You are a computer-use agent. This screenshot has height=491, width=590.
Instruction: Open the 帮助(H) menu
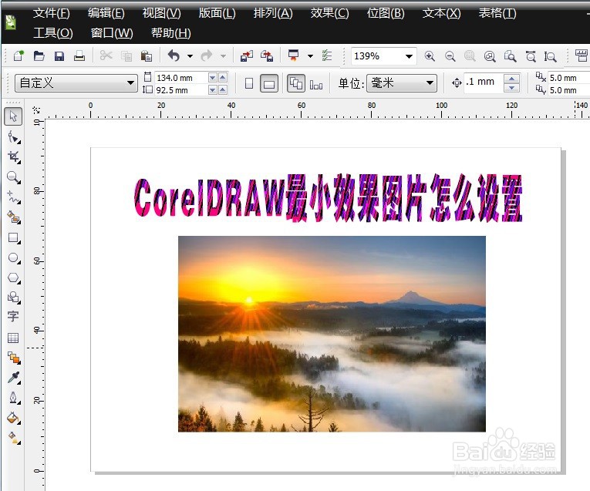pyautogui.click(x=170, y=33)
